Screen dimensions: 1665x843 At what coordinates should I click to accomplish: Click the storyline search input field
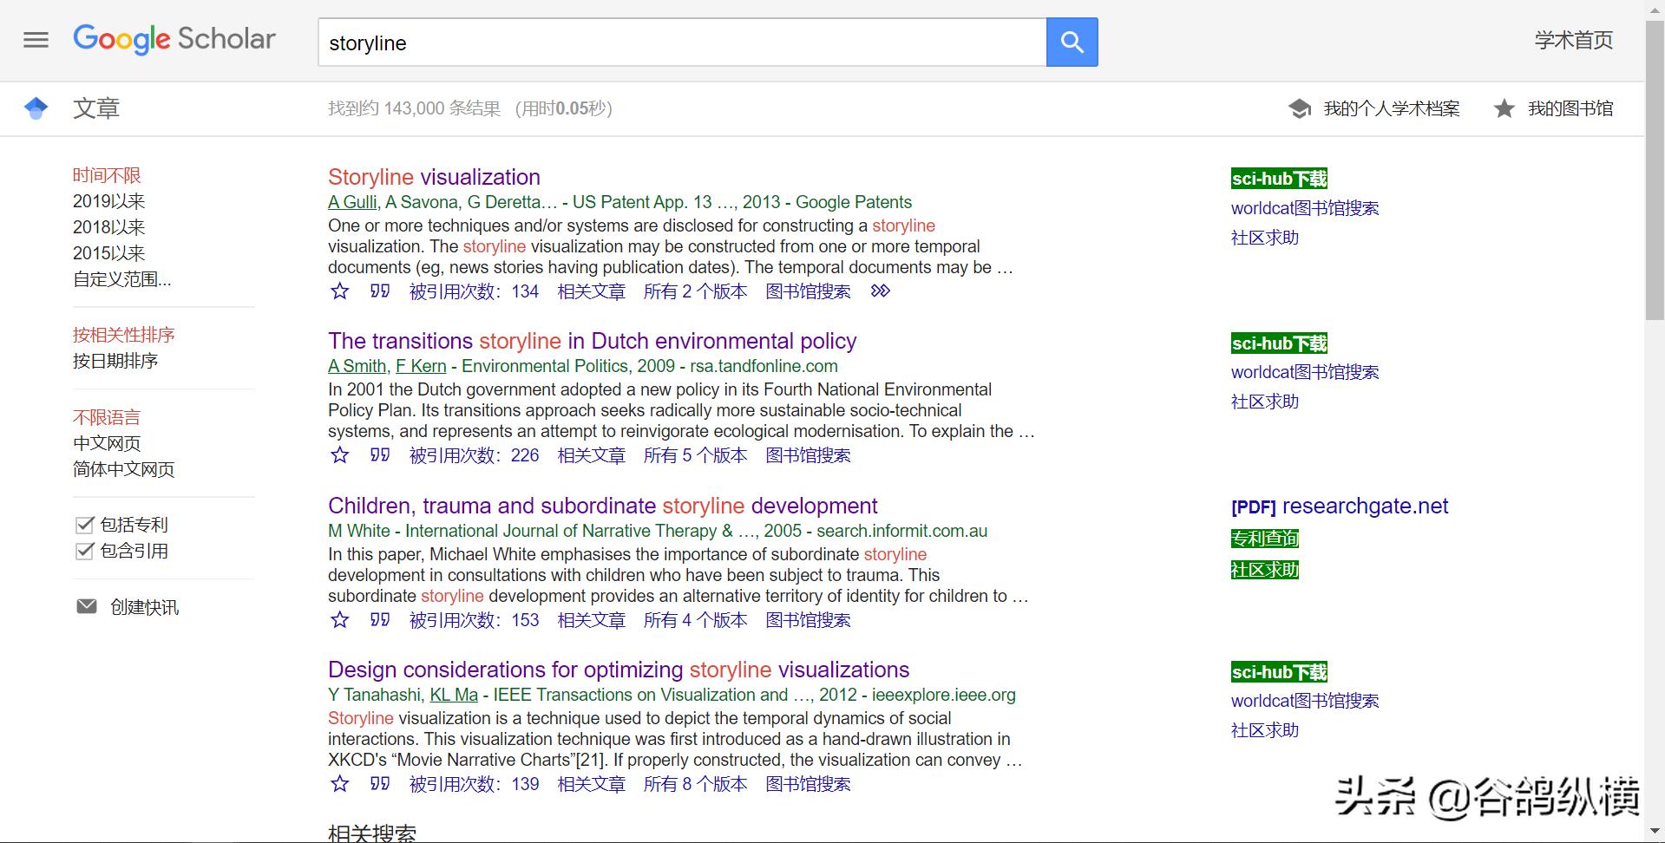681,42
